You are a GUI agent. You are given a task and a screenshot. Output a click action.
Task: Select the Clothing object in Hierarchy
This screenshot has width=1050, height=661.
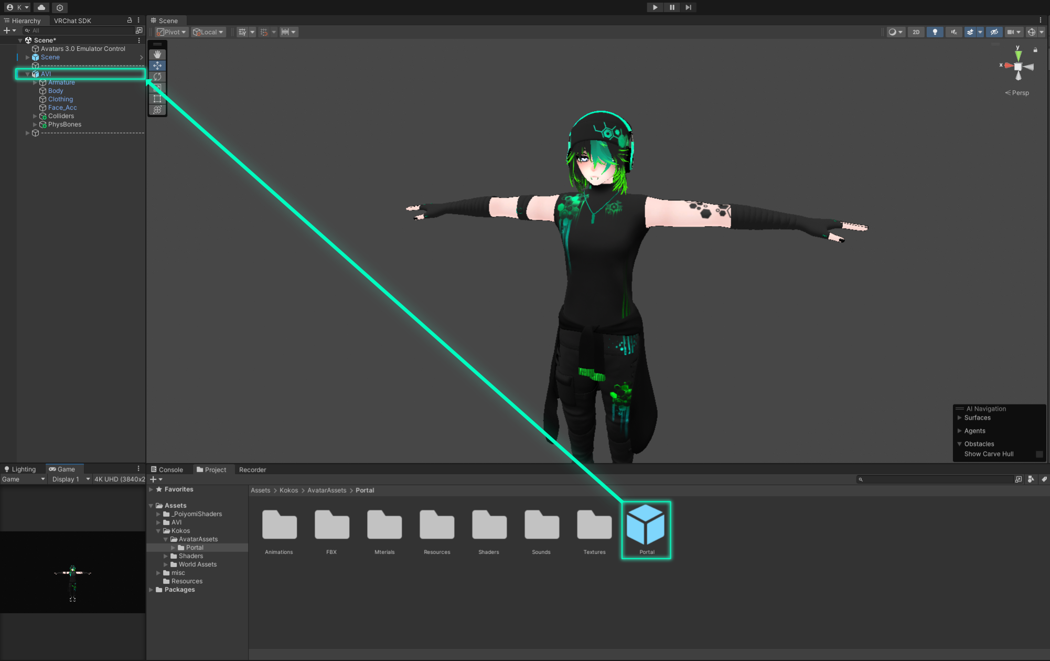tap(60, 99)
